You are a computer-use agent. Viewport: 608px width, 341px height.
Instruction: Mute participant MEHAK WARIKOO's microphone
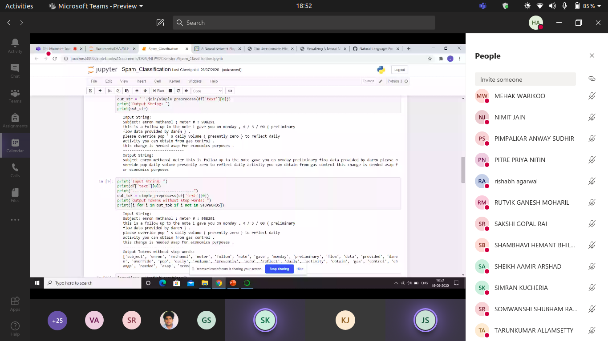[592, 96]
